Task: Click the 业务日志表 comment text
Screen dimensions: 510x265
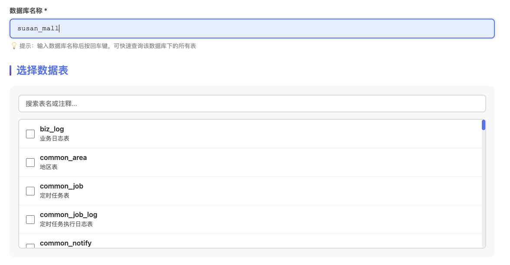Action: coord(55,139)
